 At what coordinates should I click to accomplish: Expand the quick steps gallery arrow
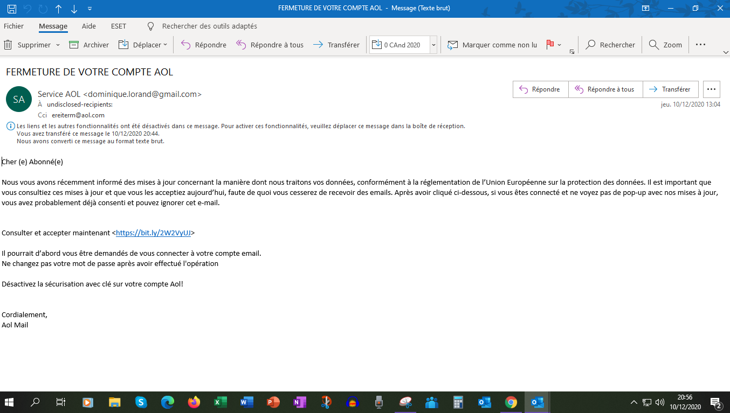coord(433,45)
